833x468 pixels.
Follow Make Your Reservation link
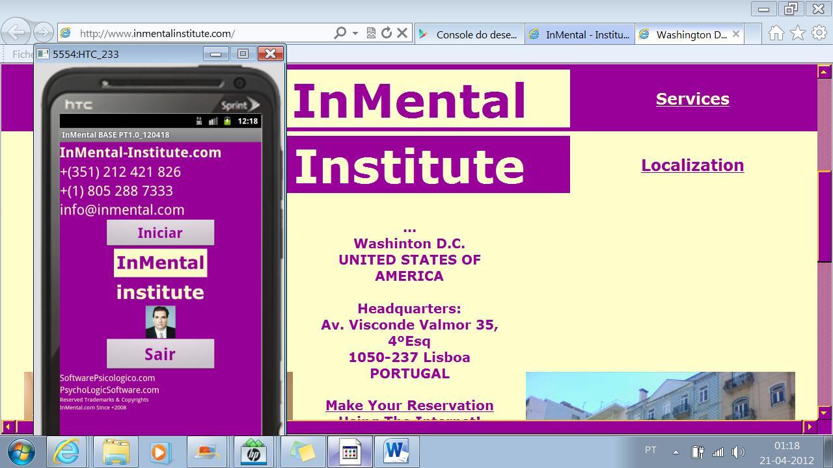point(409,406)
